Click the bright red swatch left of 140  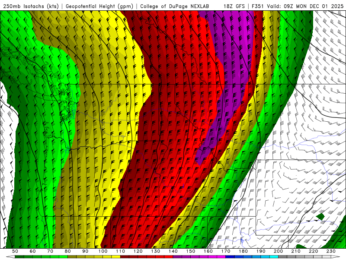coord(169,257)
